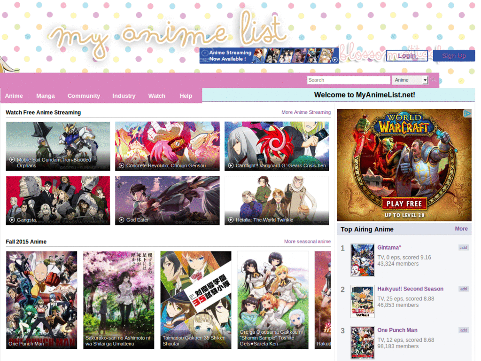The image size is (481, 361).
Task: Click the Sign Up button
Action: 454,55
